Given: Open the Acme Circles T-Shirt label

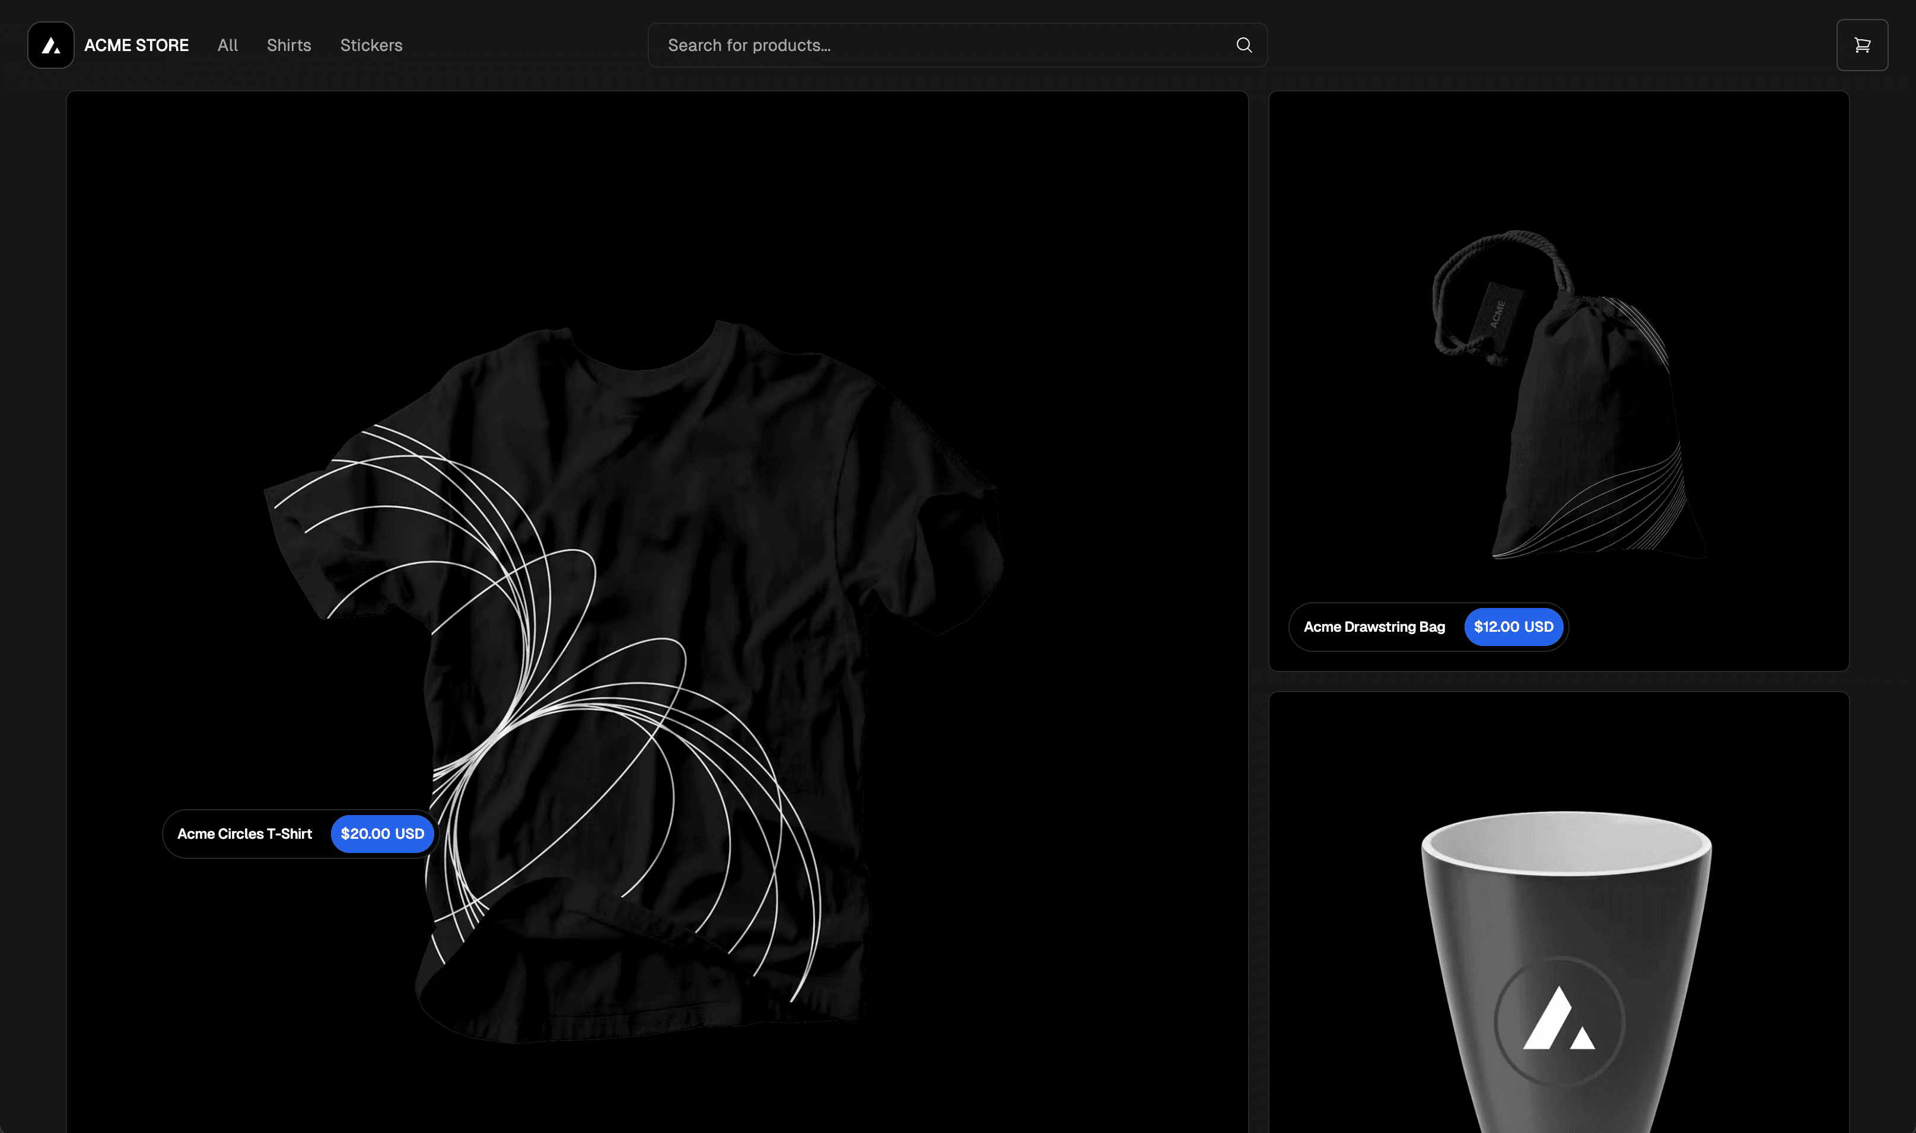Looking at the screenshot, I should pos(244,833).
